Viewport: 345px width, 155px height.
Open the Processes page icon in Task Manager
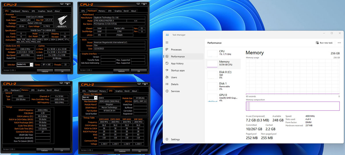[167, 50]
